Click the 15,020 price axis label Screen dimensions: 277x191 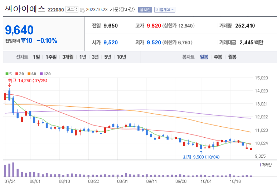261,78
